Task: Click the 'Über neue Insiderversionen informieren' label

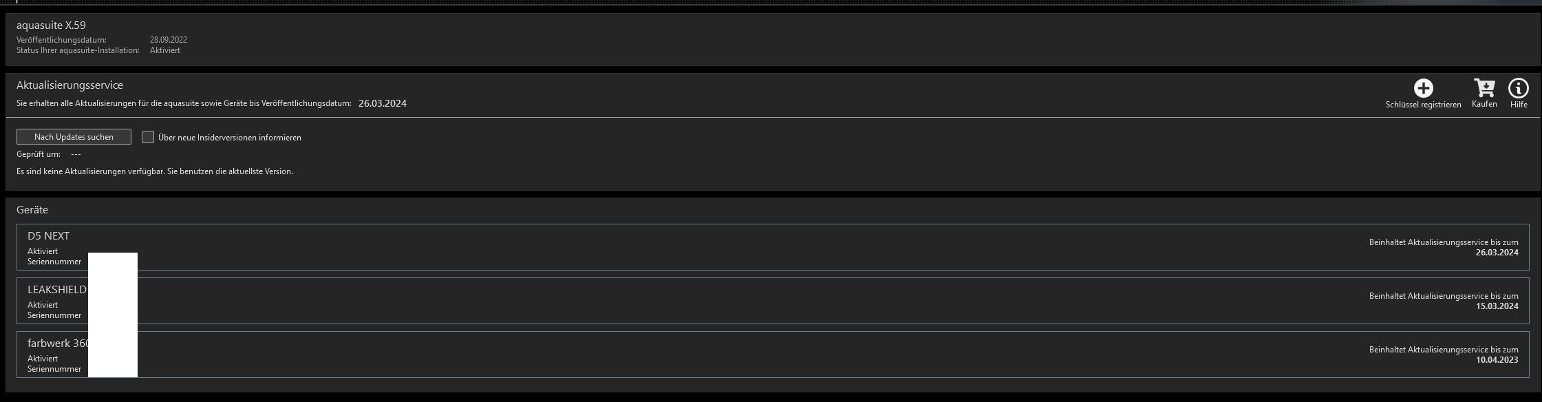Action: coord(230,138)
